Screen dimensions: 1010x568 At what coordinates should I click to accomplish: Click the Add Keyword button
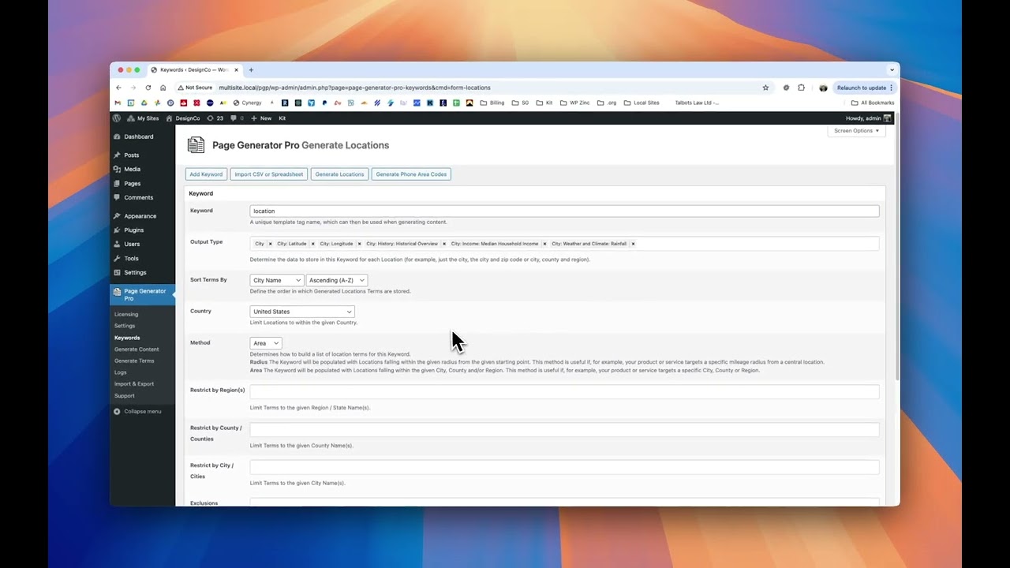(206, 174)
